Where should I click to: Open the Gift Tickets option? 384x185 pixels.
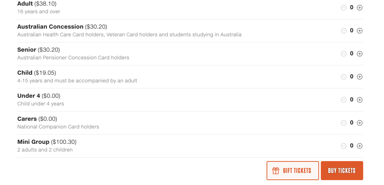click(293, 171)
